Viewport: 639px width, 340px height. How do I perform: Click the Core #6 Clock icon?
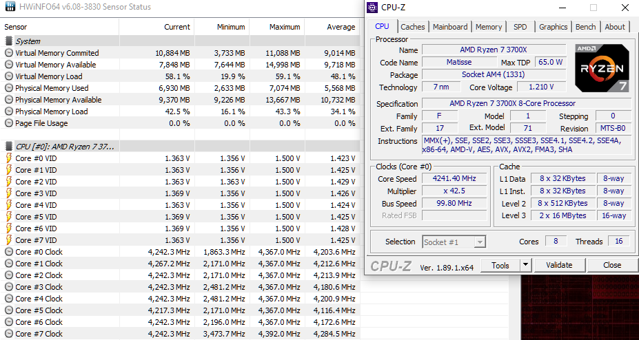(8, 322)
